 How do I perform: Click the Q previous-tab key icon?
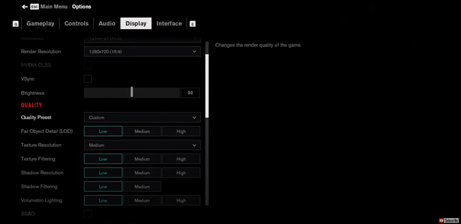pyautogui.click(x=16, y=24)
